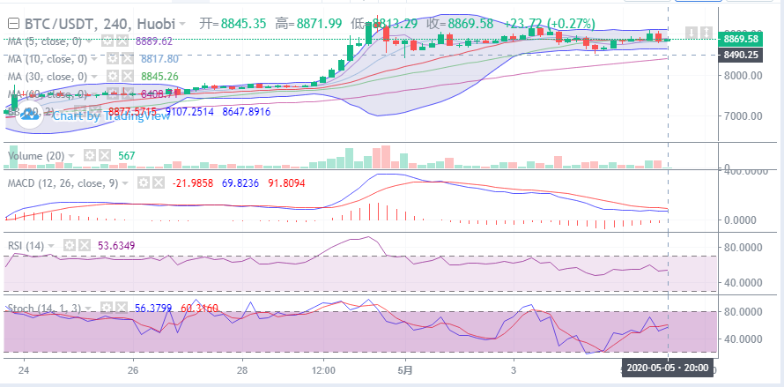Screen dimensions: 784x387
Task: Click the 12:00 time axis label
Action: (x=323, y=371)
